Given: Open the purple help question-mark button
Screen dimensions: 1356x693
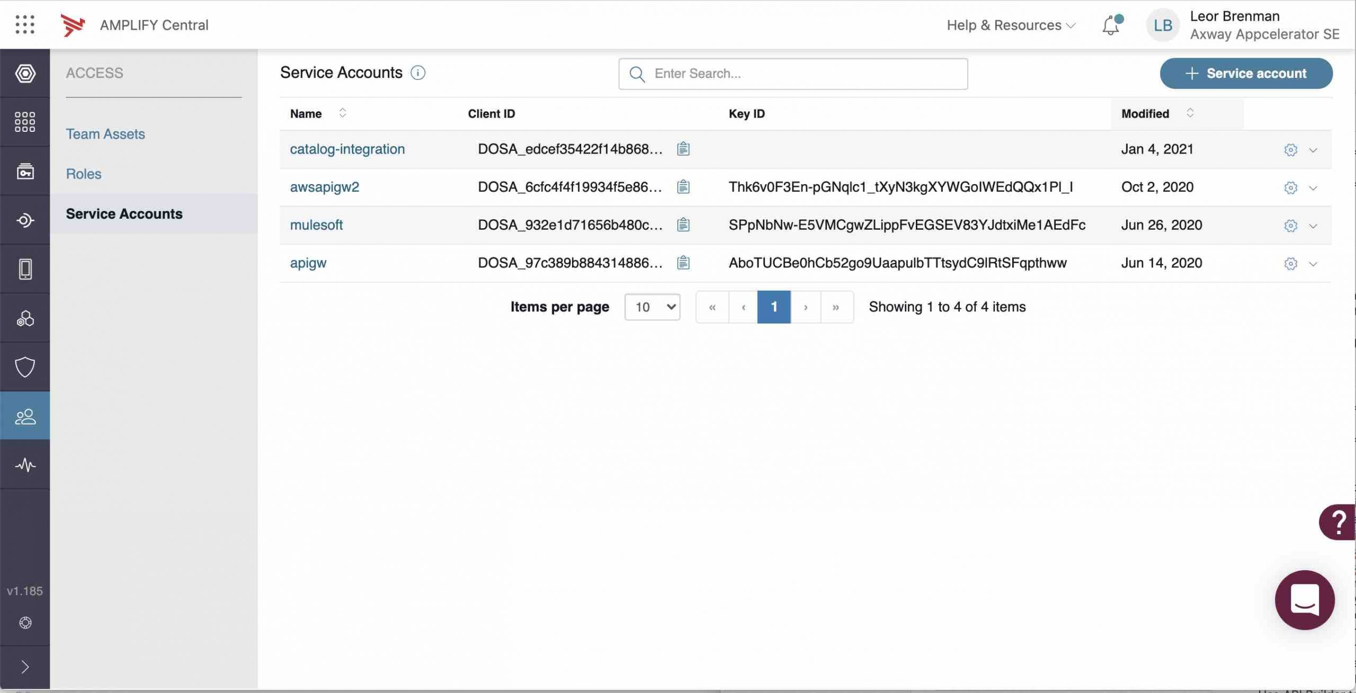Looking at the screenshot, I should pyautogui.click(x=1337, y=522).
